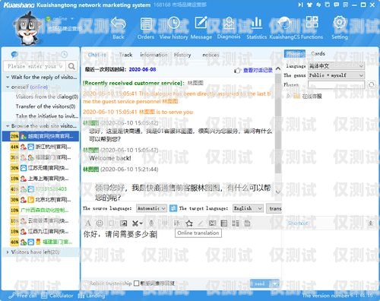Click the table form icon in editor toolbar
The width and height of the screenshot is (380, 301).
pyautogui.click(x=224, y=223)
